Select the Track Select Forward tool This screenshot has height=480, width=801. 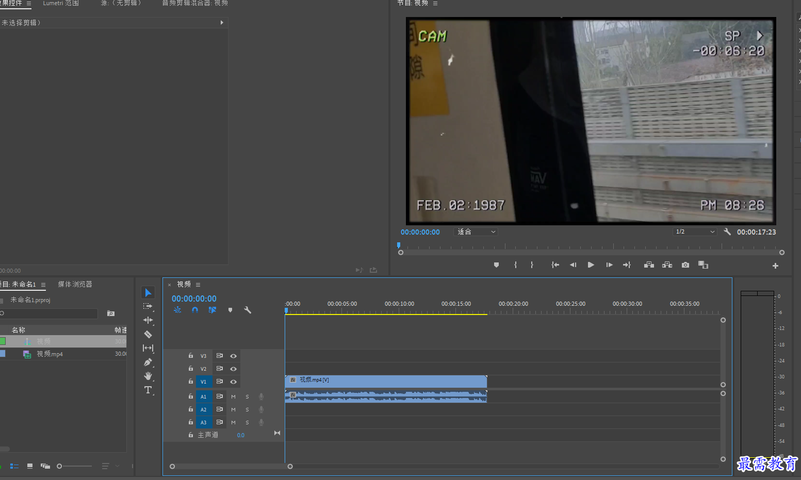point(148,306)
